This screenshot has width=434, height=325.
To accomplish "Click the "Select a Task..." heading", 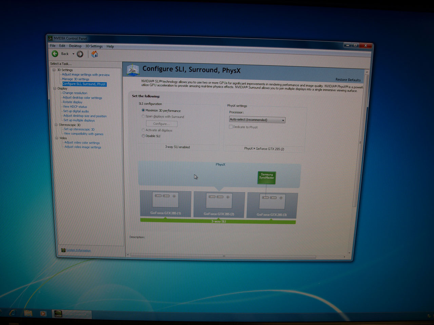I will pos(61,64).
